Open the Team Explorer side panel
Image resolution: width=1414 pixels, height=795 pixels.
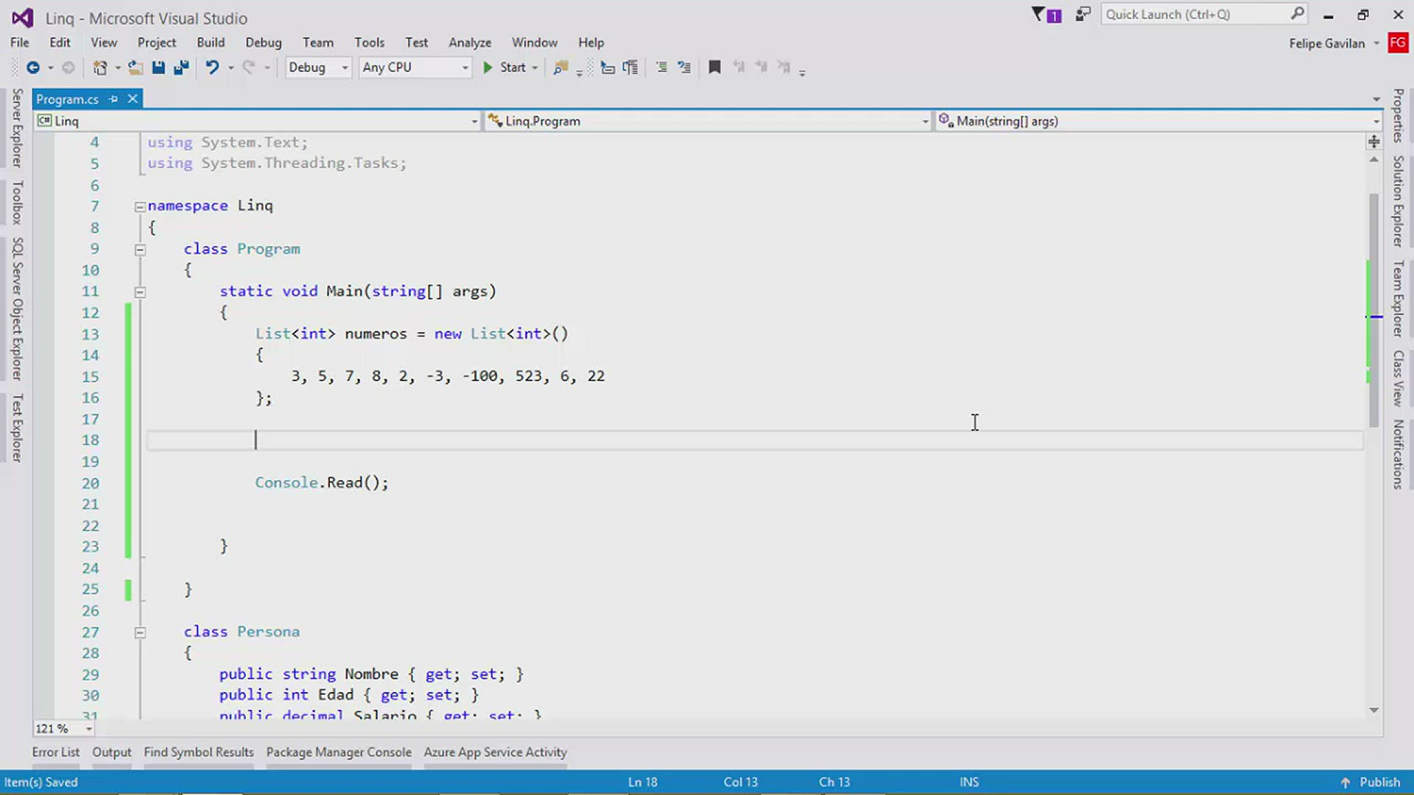click(x=1398, y=298)
